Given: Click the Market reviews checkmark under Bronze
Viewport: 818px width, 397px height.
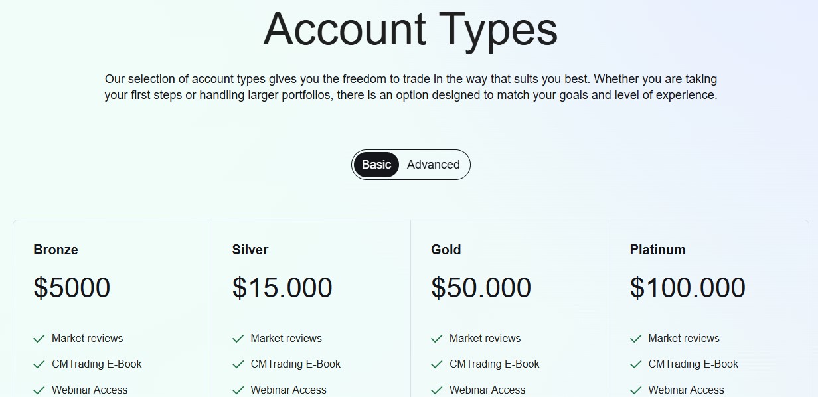Looking at the screenshot, I should 39,338.
